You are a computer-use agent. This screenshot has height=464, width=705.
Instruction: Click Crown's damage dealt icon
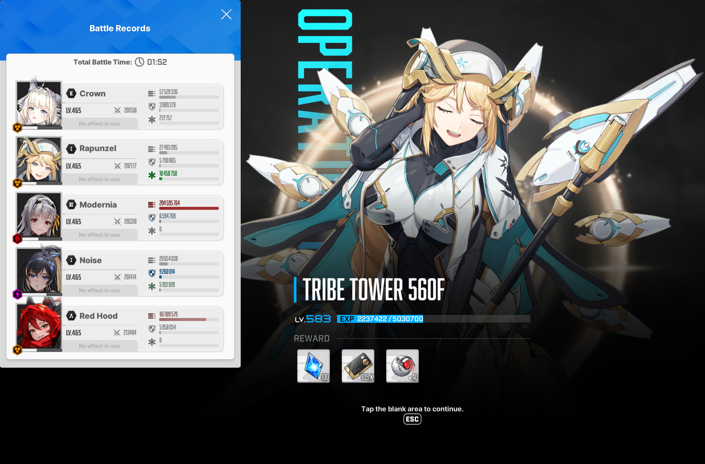pos(152,93)
